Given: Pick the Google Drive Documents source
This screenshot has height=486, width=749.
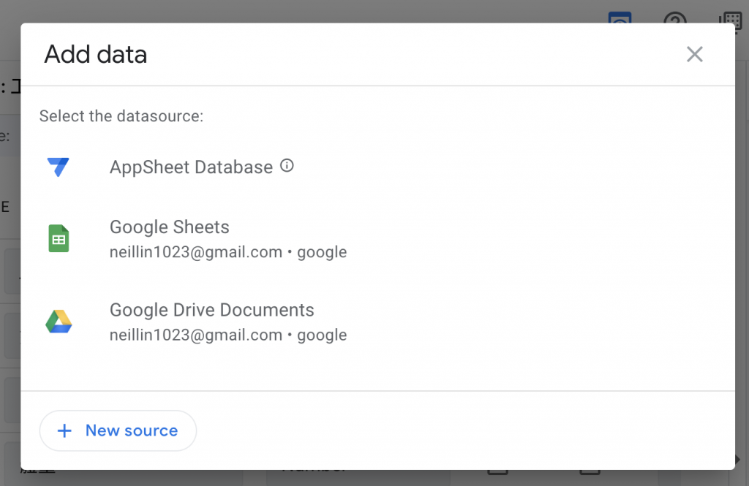Looking at the screenshot, I should pyautogui.click(x=212, y=310).
